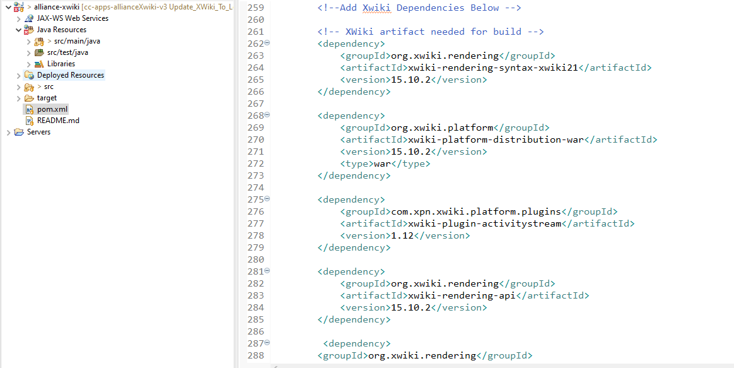This screenshot has height=368, width=734.
Task: Select the pom.xml file label
Action: tap(52, 109)
